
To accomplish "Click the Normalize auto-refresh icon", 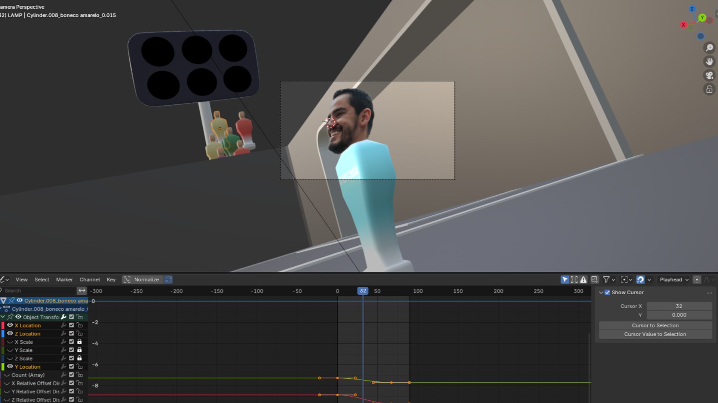I will 169,279.
